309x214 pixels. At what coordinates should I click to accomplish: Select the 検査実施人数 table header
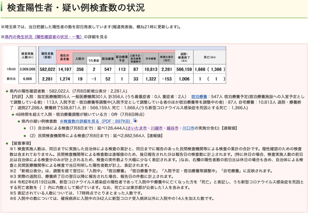27,56
